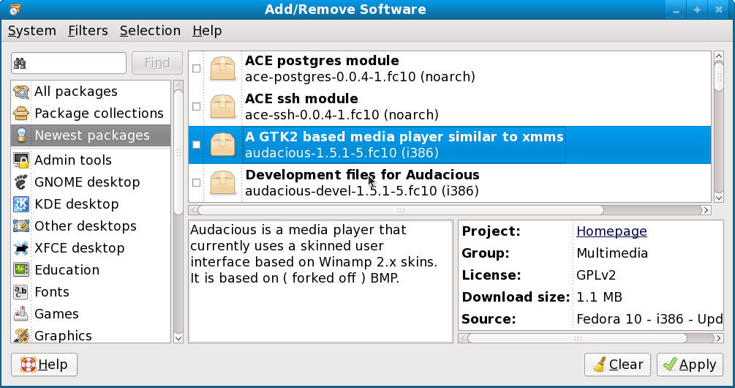Click the KDE desktop gear icon
This screenshot has width=735, height=388.
[x=21, y=204]
